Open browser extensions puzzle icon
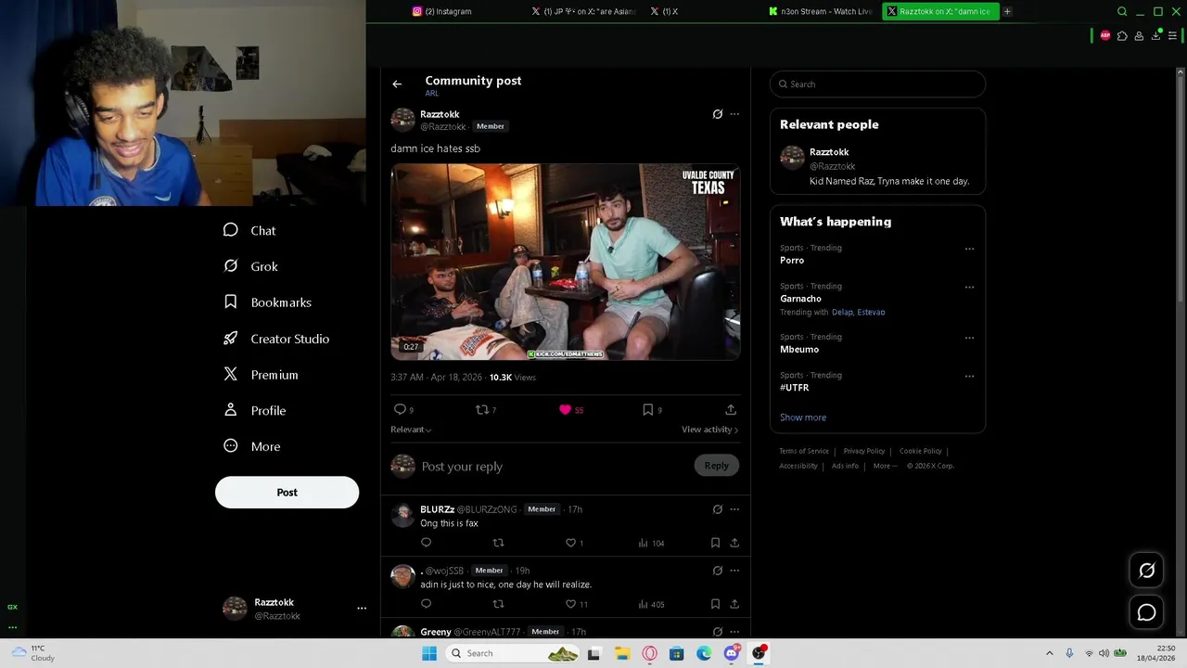1187x668 pixels. tap(1122, 36)
